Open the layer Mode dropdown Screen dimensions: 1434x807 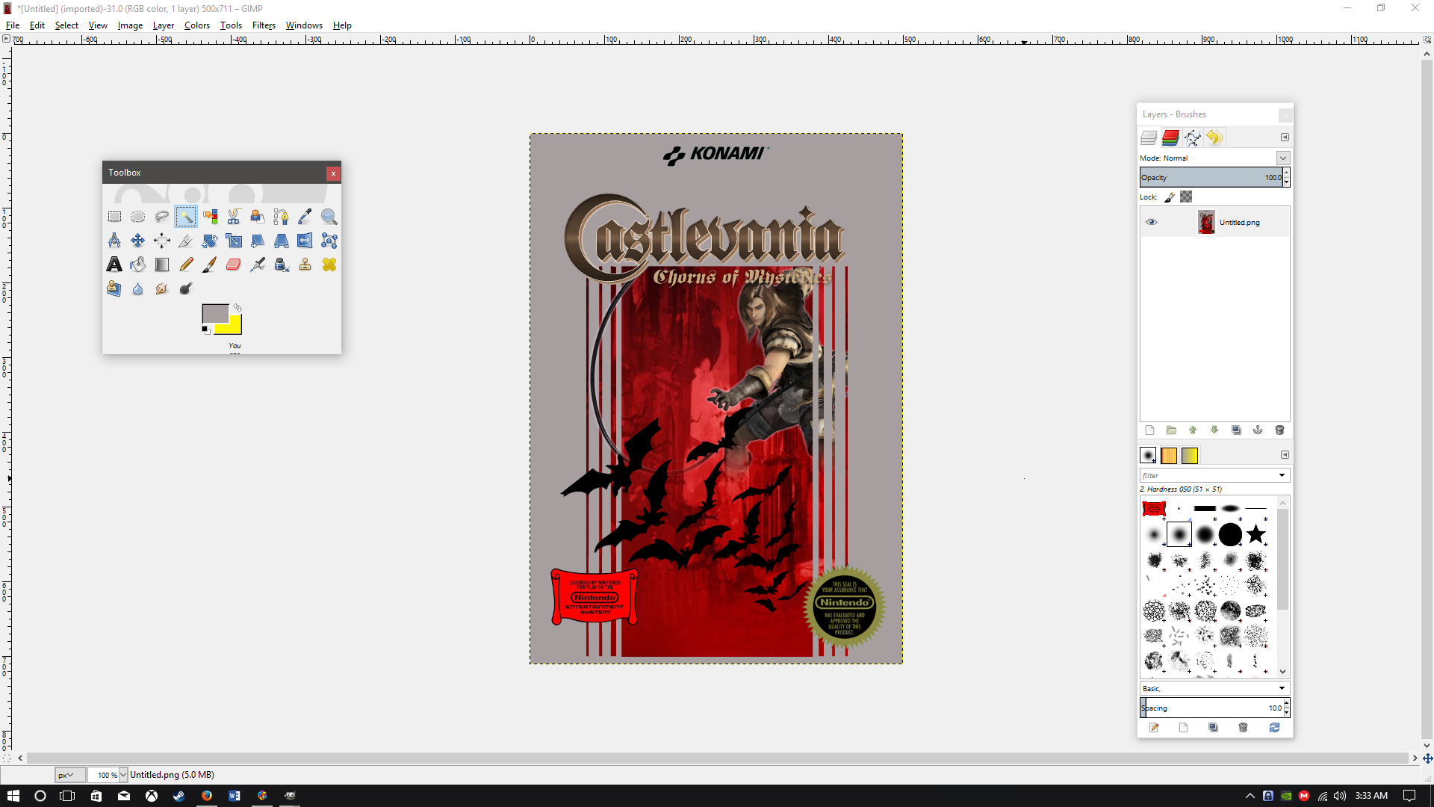(x=1282, y=158)
